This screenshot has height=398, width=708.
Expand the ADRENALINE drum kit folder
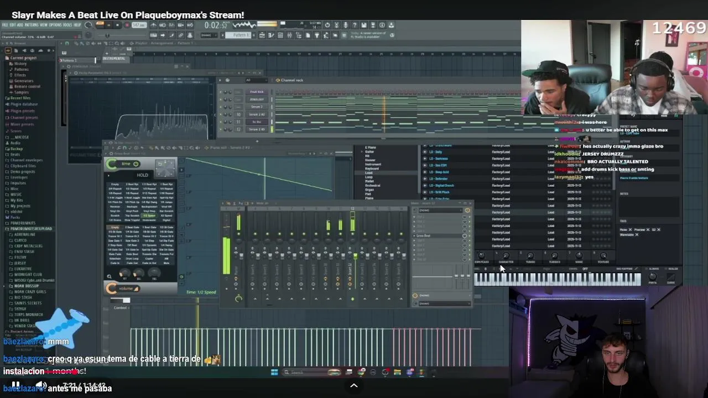[25, 234]
